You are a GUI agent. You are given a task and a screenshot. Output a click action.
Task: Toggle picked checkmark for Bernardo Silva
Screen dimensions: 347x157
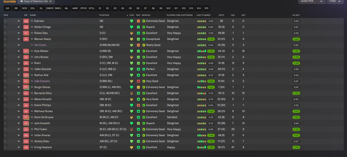coord(5,93)
